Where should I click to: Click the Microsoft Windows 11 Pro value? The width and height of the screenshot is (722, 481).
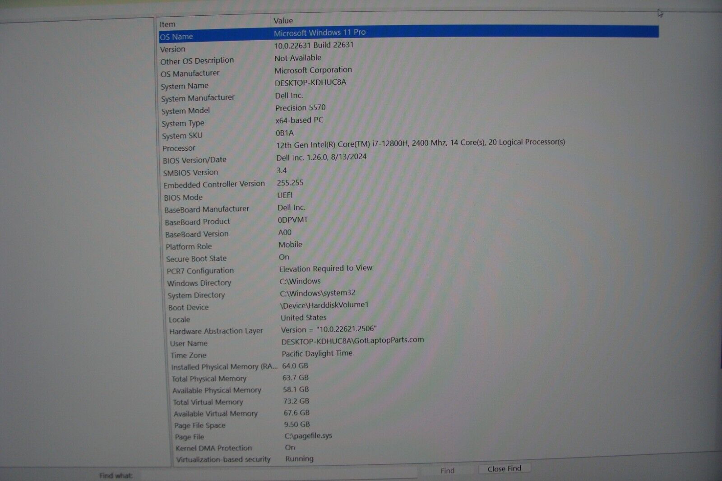319,32
